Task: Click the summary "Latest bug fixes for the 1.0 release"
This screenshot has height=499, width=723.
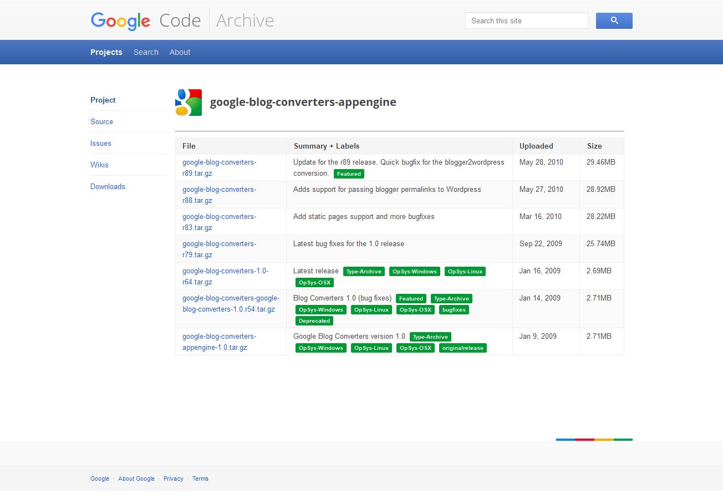Action: click(x=349, y=243)
